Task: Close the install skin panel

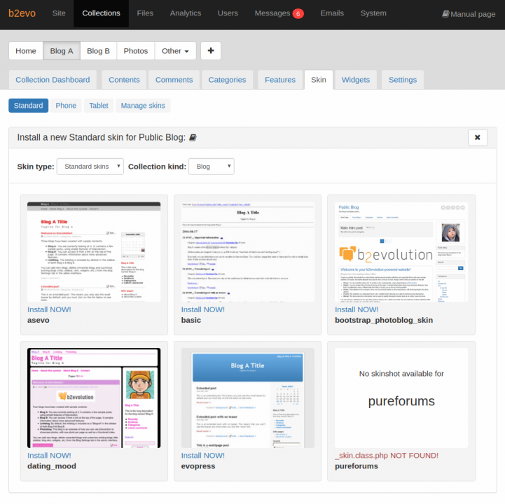Action: point(478,138)
